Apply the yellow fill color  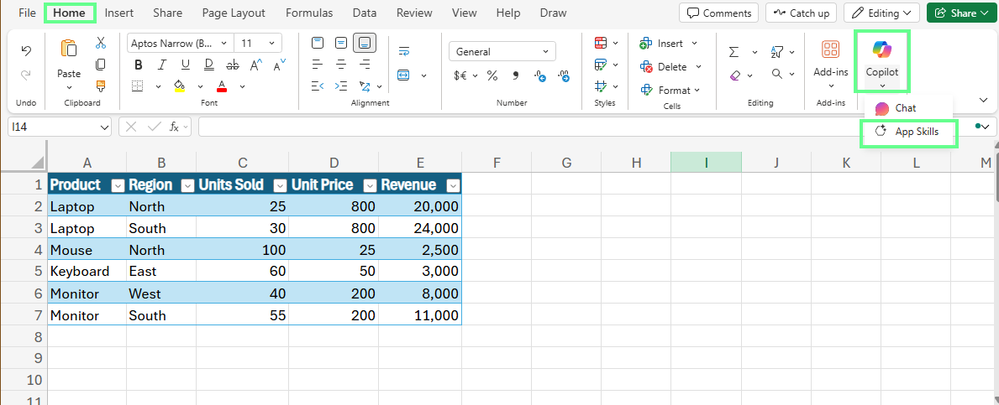[179, 86]
